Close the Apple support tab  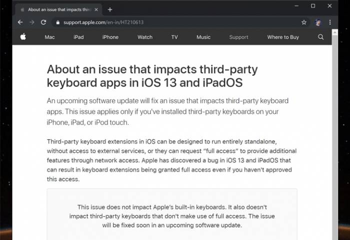(96, 9)
